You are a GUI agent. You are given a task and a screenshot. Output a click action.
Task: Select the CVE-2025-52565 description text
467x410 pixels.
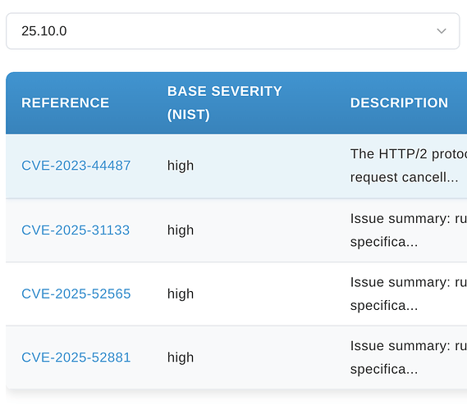coord(409,294)
